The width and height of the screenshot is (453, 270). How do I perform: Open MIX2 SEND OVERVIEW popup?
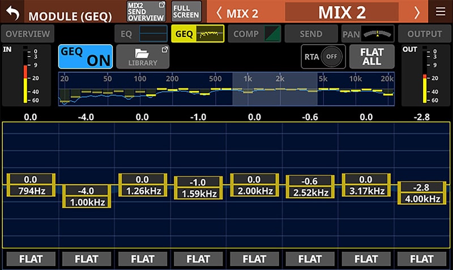coord(146,11)
